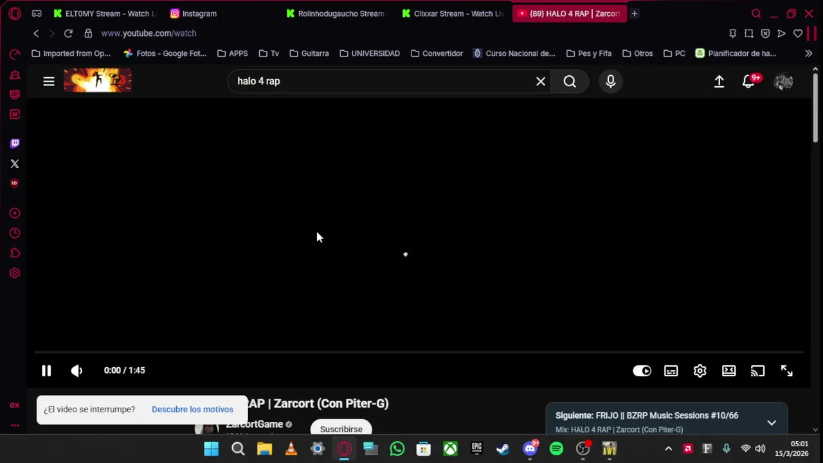Reload the YouTube page

click(68, 33)
